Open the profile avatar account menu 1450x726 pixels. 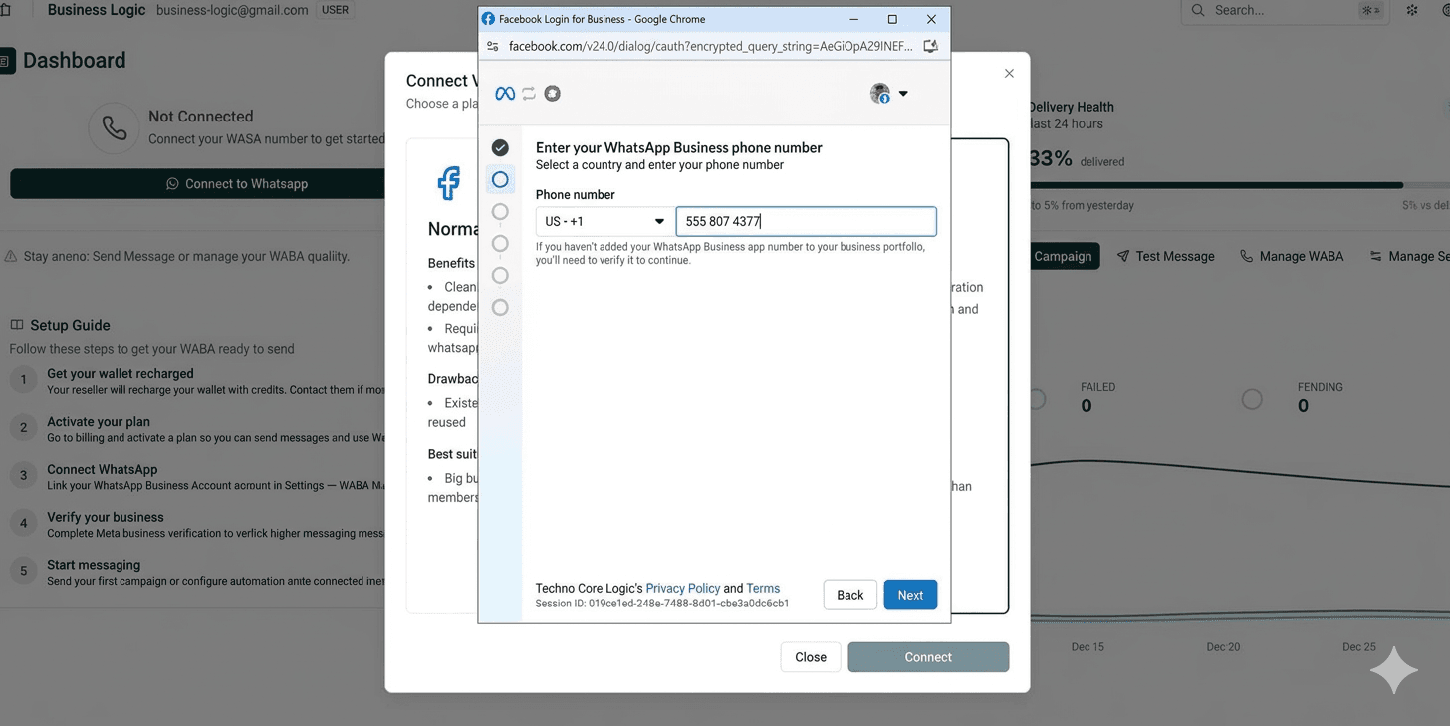coord(888,94)
